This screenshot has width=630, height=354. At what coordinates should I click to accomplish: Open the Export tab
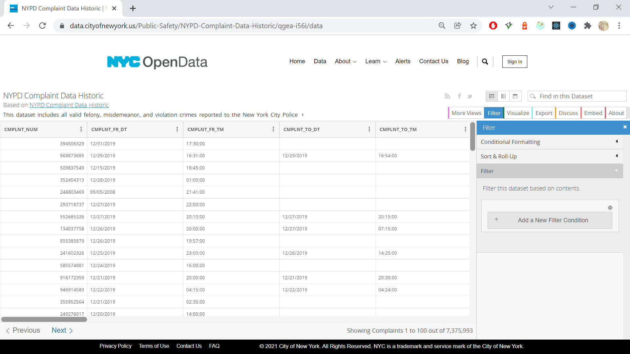click(x=544, y=113)
